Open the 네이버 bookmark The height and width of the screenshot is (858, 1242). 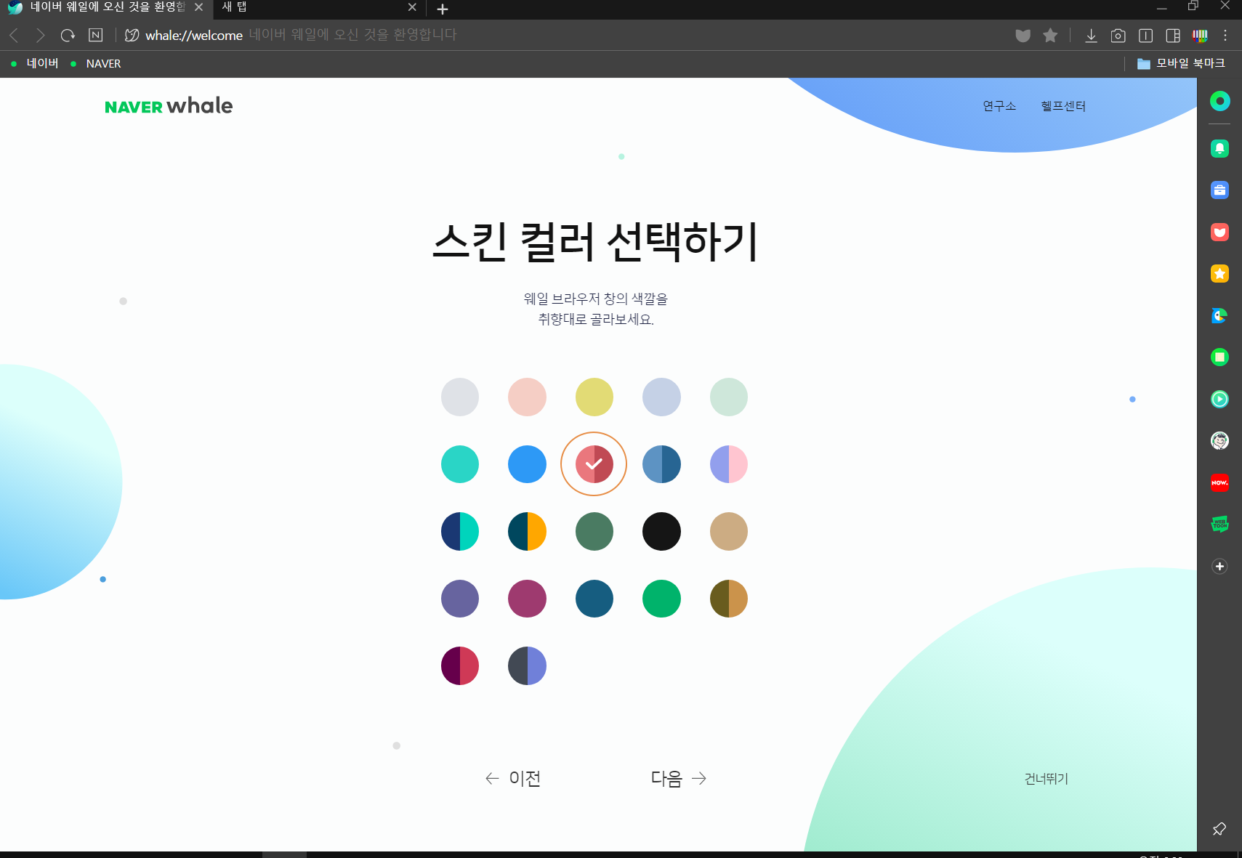(35, 63)
